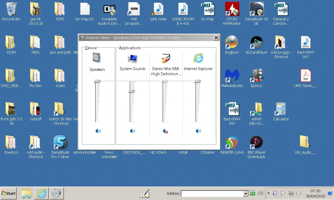334x200 pixels.
Task: Click the System Sounds volume slider handle
Action: pyautogui.click(x=132, y=91)
